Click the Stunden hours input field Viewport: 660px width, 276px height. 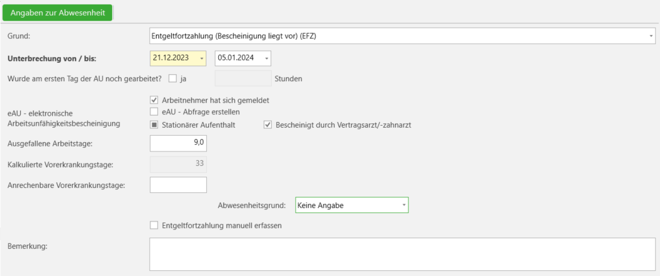coord(243,79)
